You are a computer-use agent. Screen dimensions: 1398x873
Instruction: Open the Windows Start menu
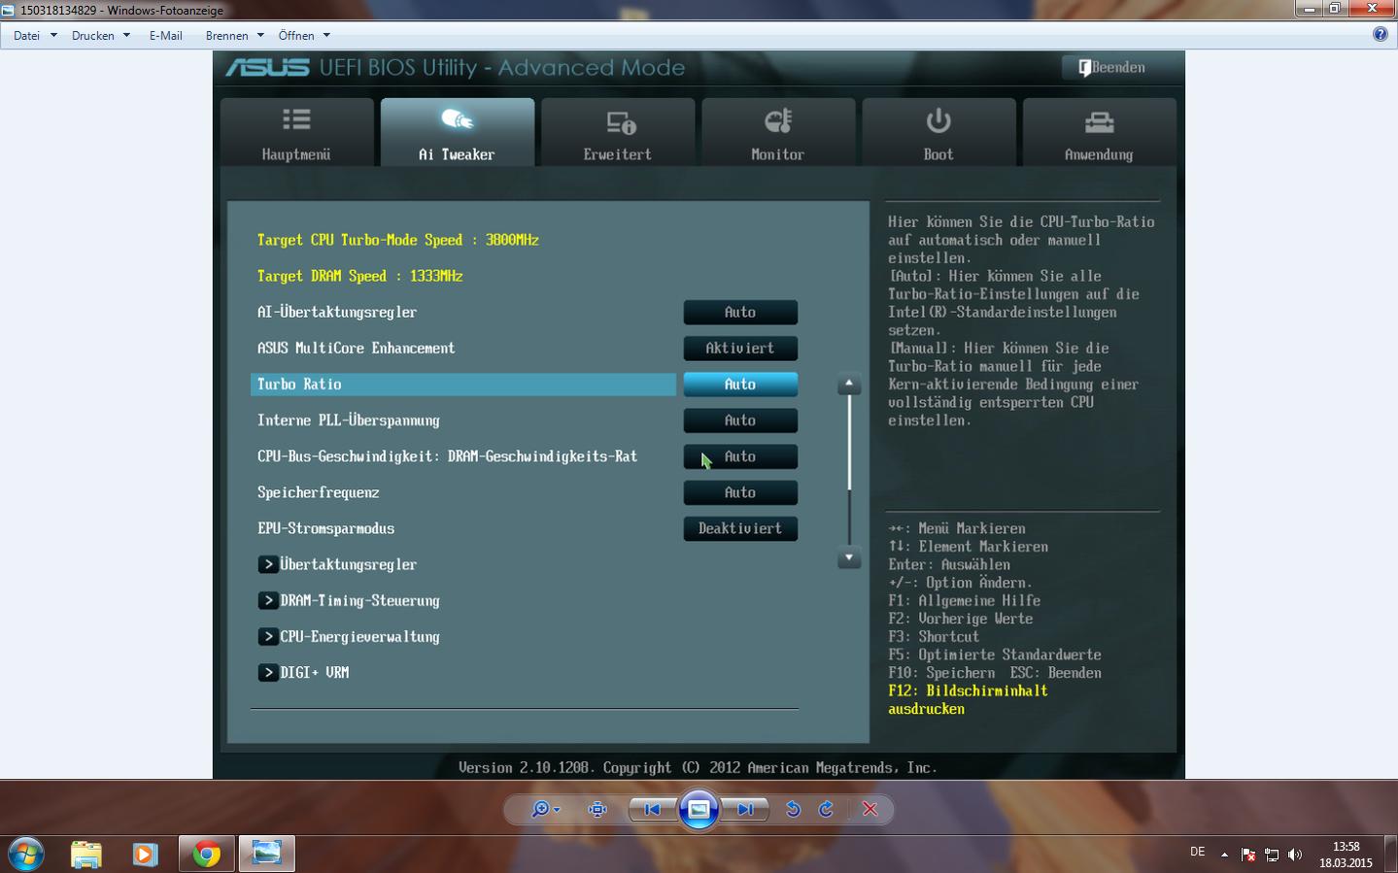pos(26,854)
